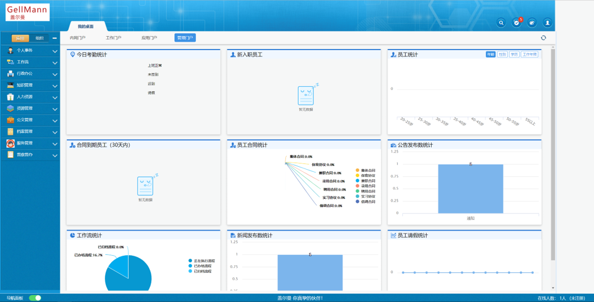The image size is (594, 302).
Task: Open the reminders icon with badge 5
Action: pyautogui.click(x=516, y=23)
